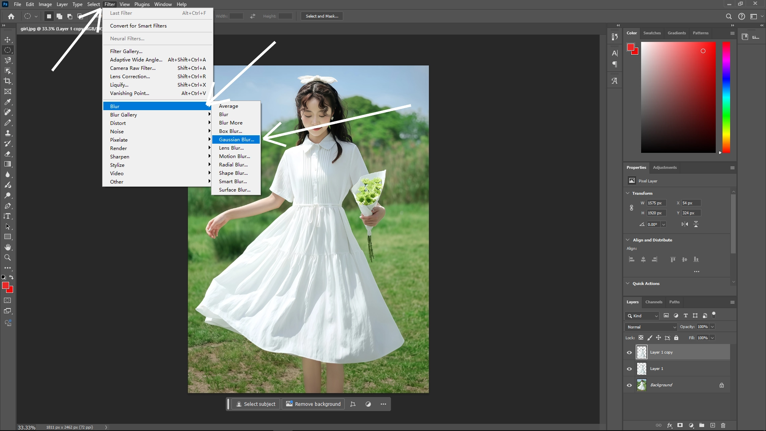Image resolution: width=766 pixels, height=431 pixels.
Task: Select the Crop tool
Action: [7, 81]
